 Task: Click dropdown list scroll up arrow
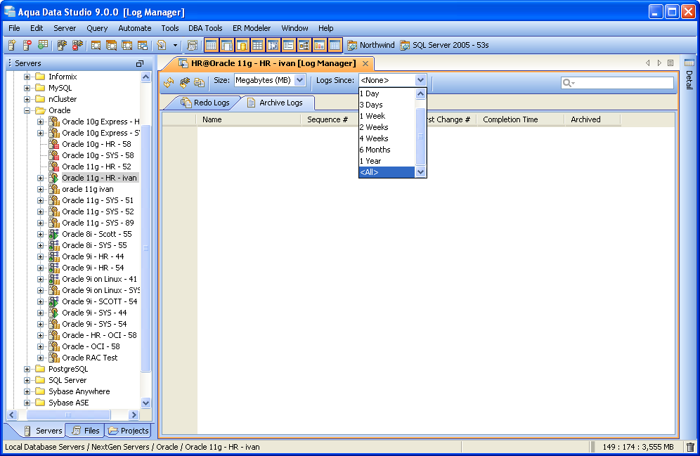click(x=420, y=93)
